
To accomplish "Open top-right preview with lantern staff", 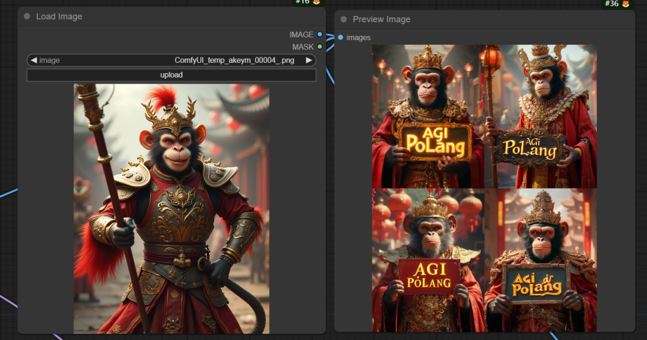I will (x=540, y=117).
